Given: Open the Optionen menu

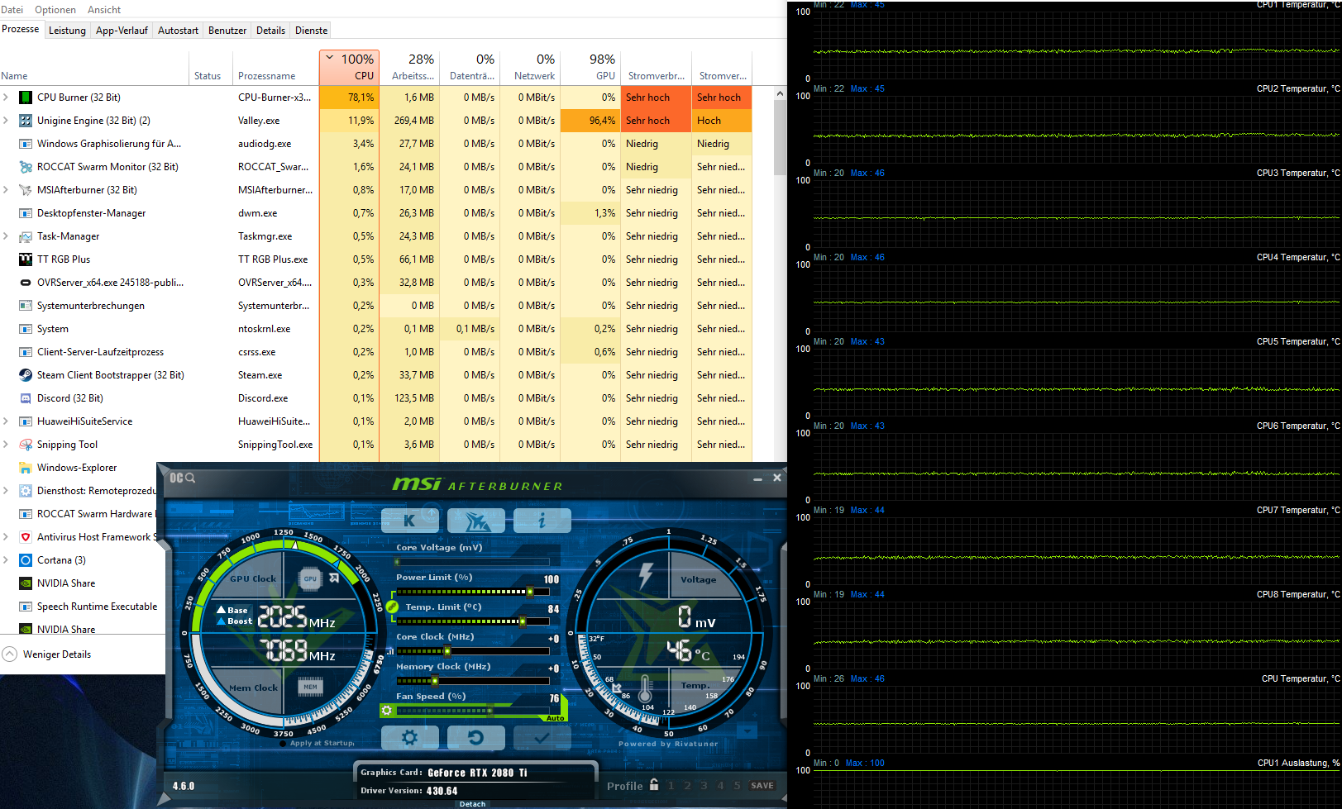Looking at the screenshot, I should pos(55,10).
